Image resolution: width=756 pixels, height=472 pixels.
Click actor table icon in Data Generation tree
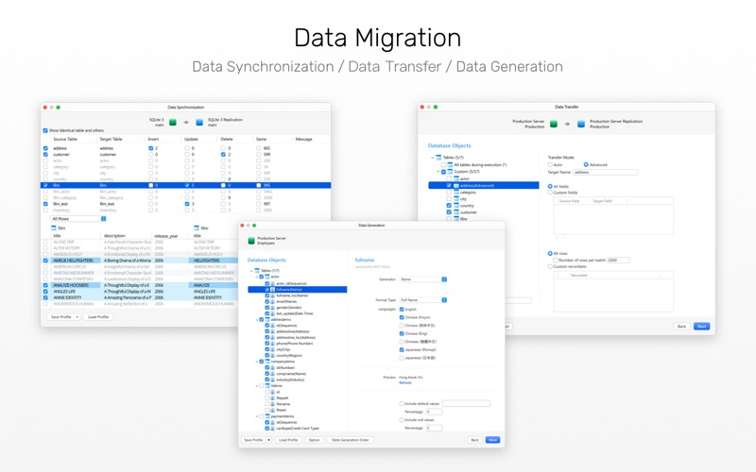267,277
